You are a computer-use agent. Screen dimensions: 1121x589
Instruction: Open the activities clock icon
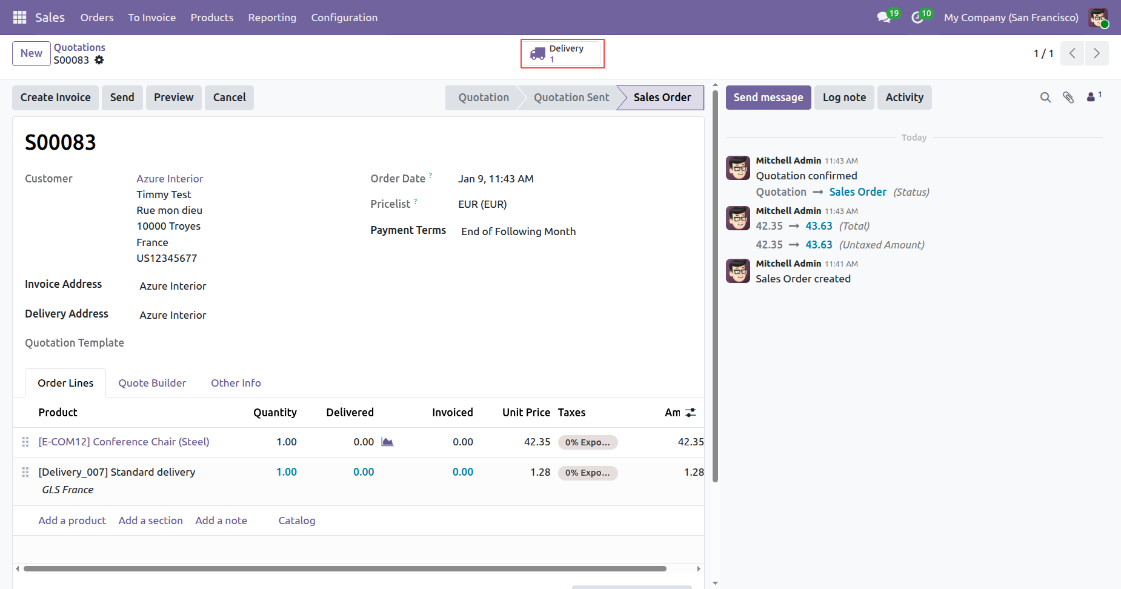tap(917, 18)
